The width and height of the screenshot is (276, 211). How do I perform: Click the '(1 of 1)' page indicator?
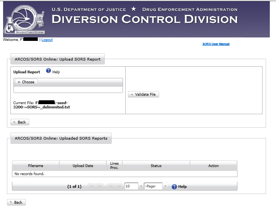click(x=74, y=187)
